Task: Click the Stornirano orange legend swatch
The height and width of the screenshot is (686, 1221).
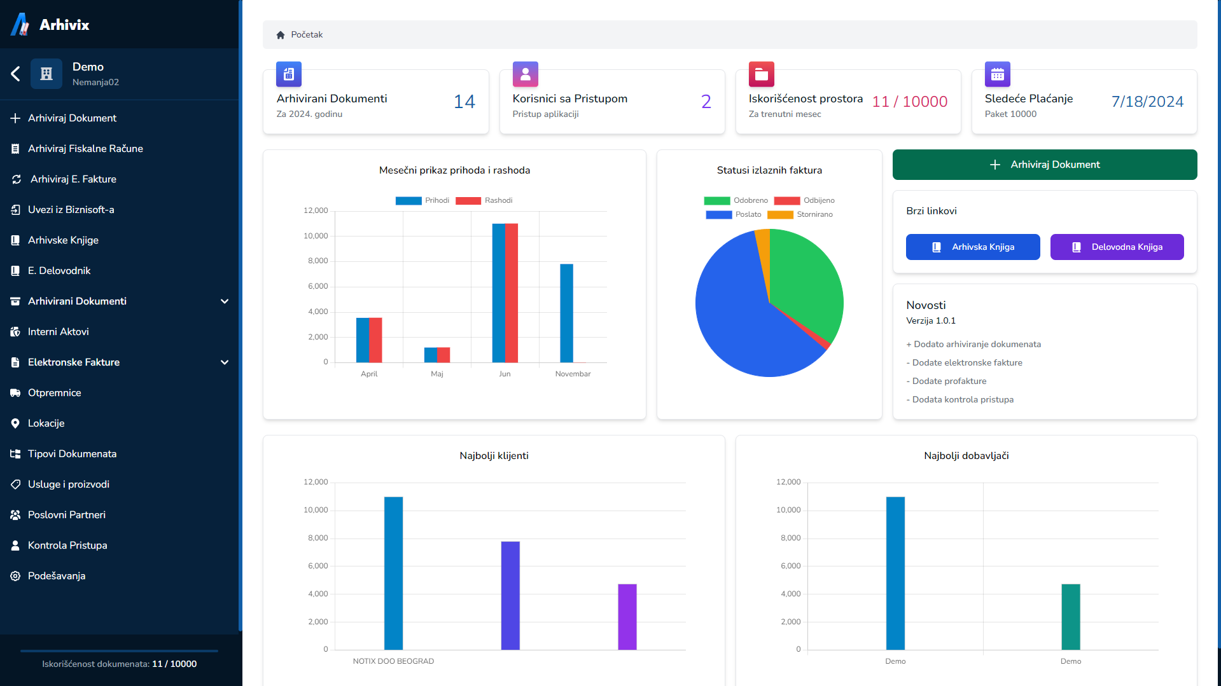Action: point(780,215)
